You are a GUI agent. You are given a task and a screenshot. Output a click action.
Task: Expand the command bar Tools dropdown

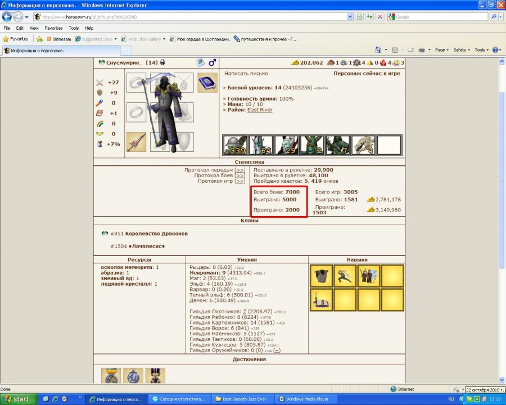click(x=481, y=50)
